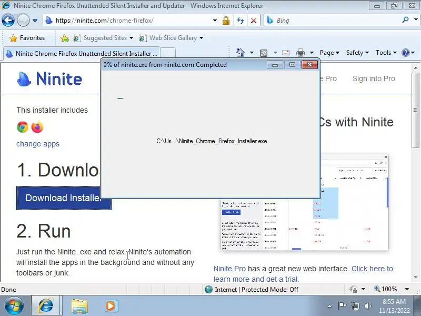Viewport: 421px width, 316px height.
Task: Click Internet Explorer taskbar icon
Action: pos(46,306)
